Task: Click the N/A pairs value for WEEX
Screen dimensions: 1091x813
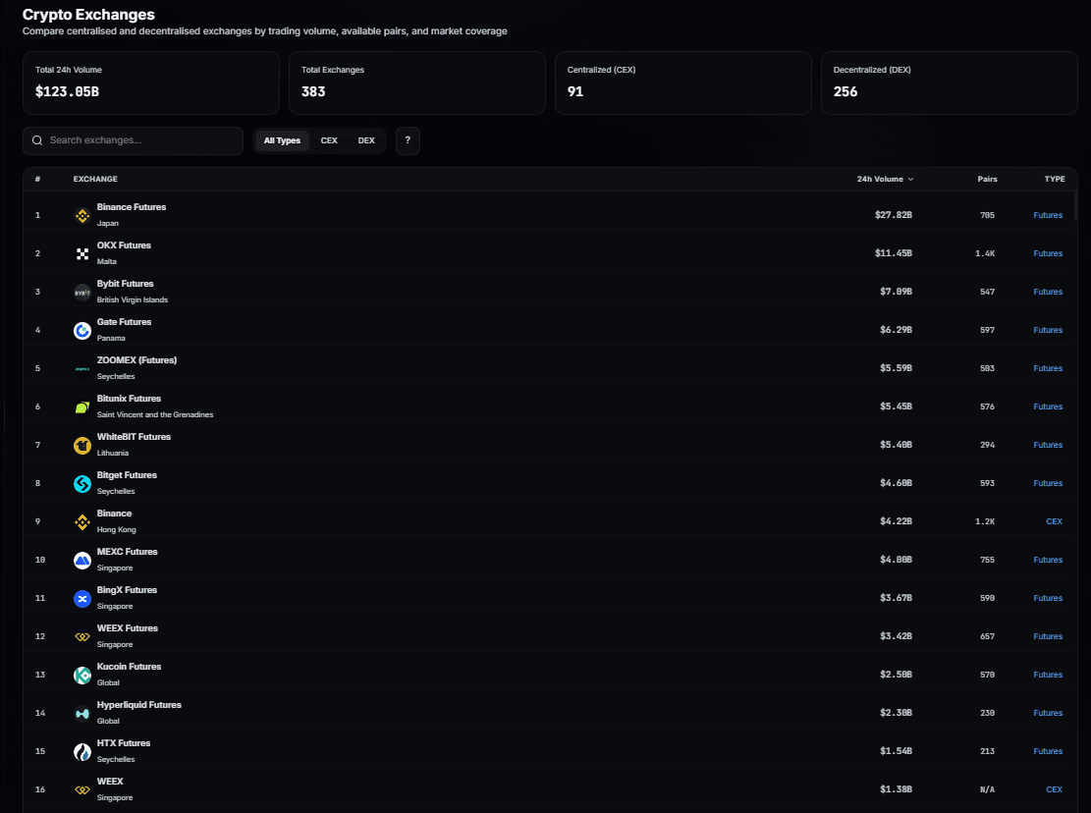Action: coord(987,789)
